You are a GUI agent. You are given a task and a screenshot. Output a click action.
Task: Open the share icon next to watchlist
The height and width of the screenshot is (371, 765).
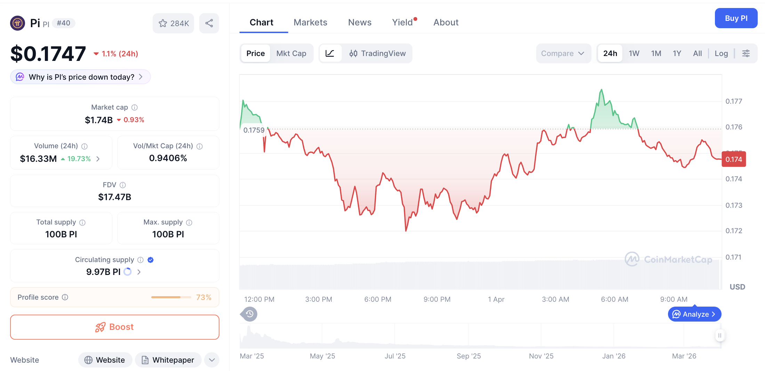[x=209, y=23]
